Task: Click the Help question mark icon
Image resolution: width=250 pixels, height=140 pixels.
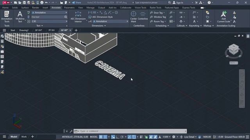Action: [x=209, y=3]
